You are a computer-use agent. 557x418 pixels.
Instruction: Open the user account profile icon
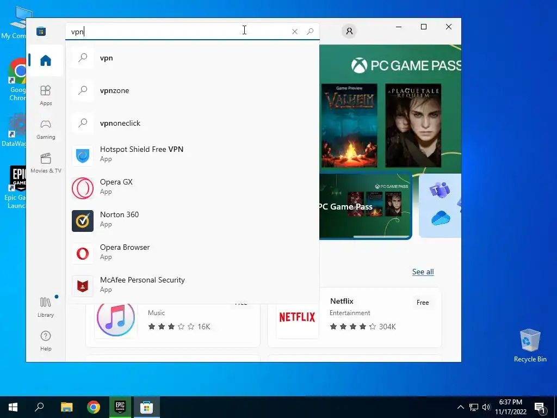pyautogui.click(x=349, y=31)
